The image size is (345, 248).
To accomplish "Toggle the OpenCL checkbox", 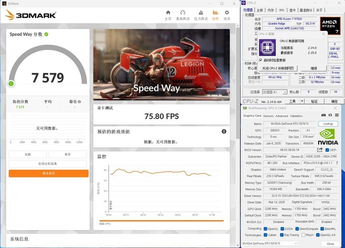I will click(265, 229).
